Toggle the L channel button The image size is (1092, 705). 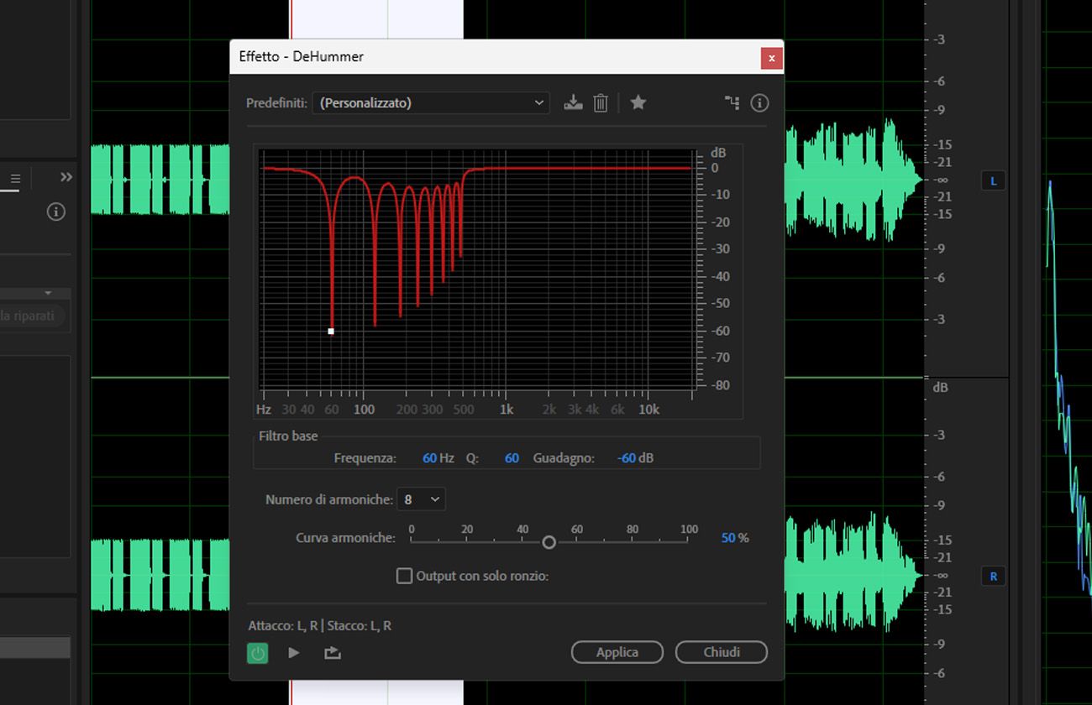click(993, 181)
